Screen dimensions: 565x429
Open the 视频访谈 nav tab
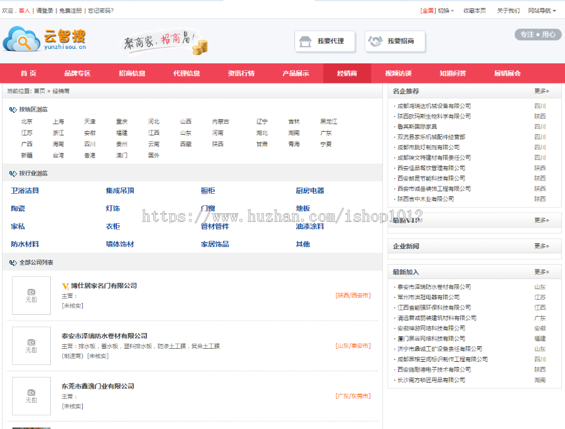coord(399,73)
